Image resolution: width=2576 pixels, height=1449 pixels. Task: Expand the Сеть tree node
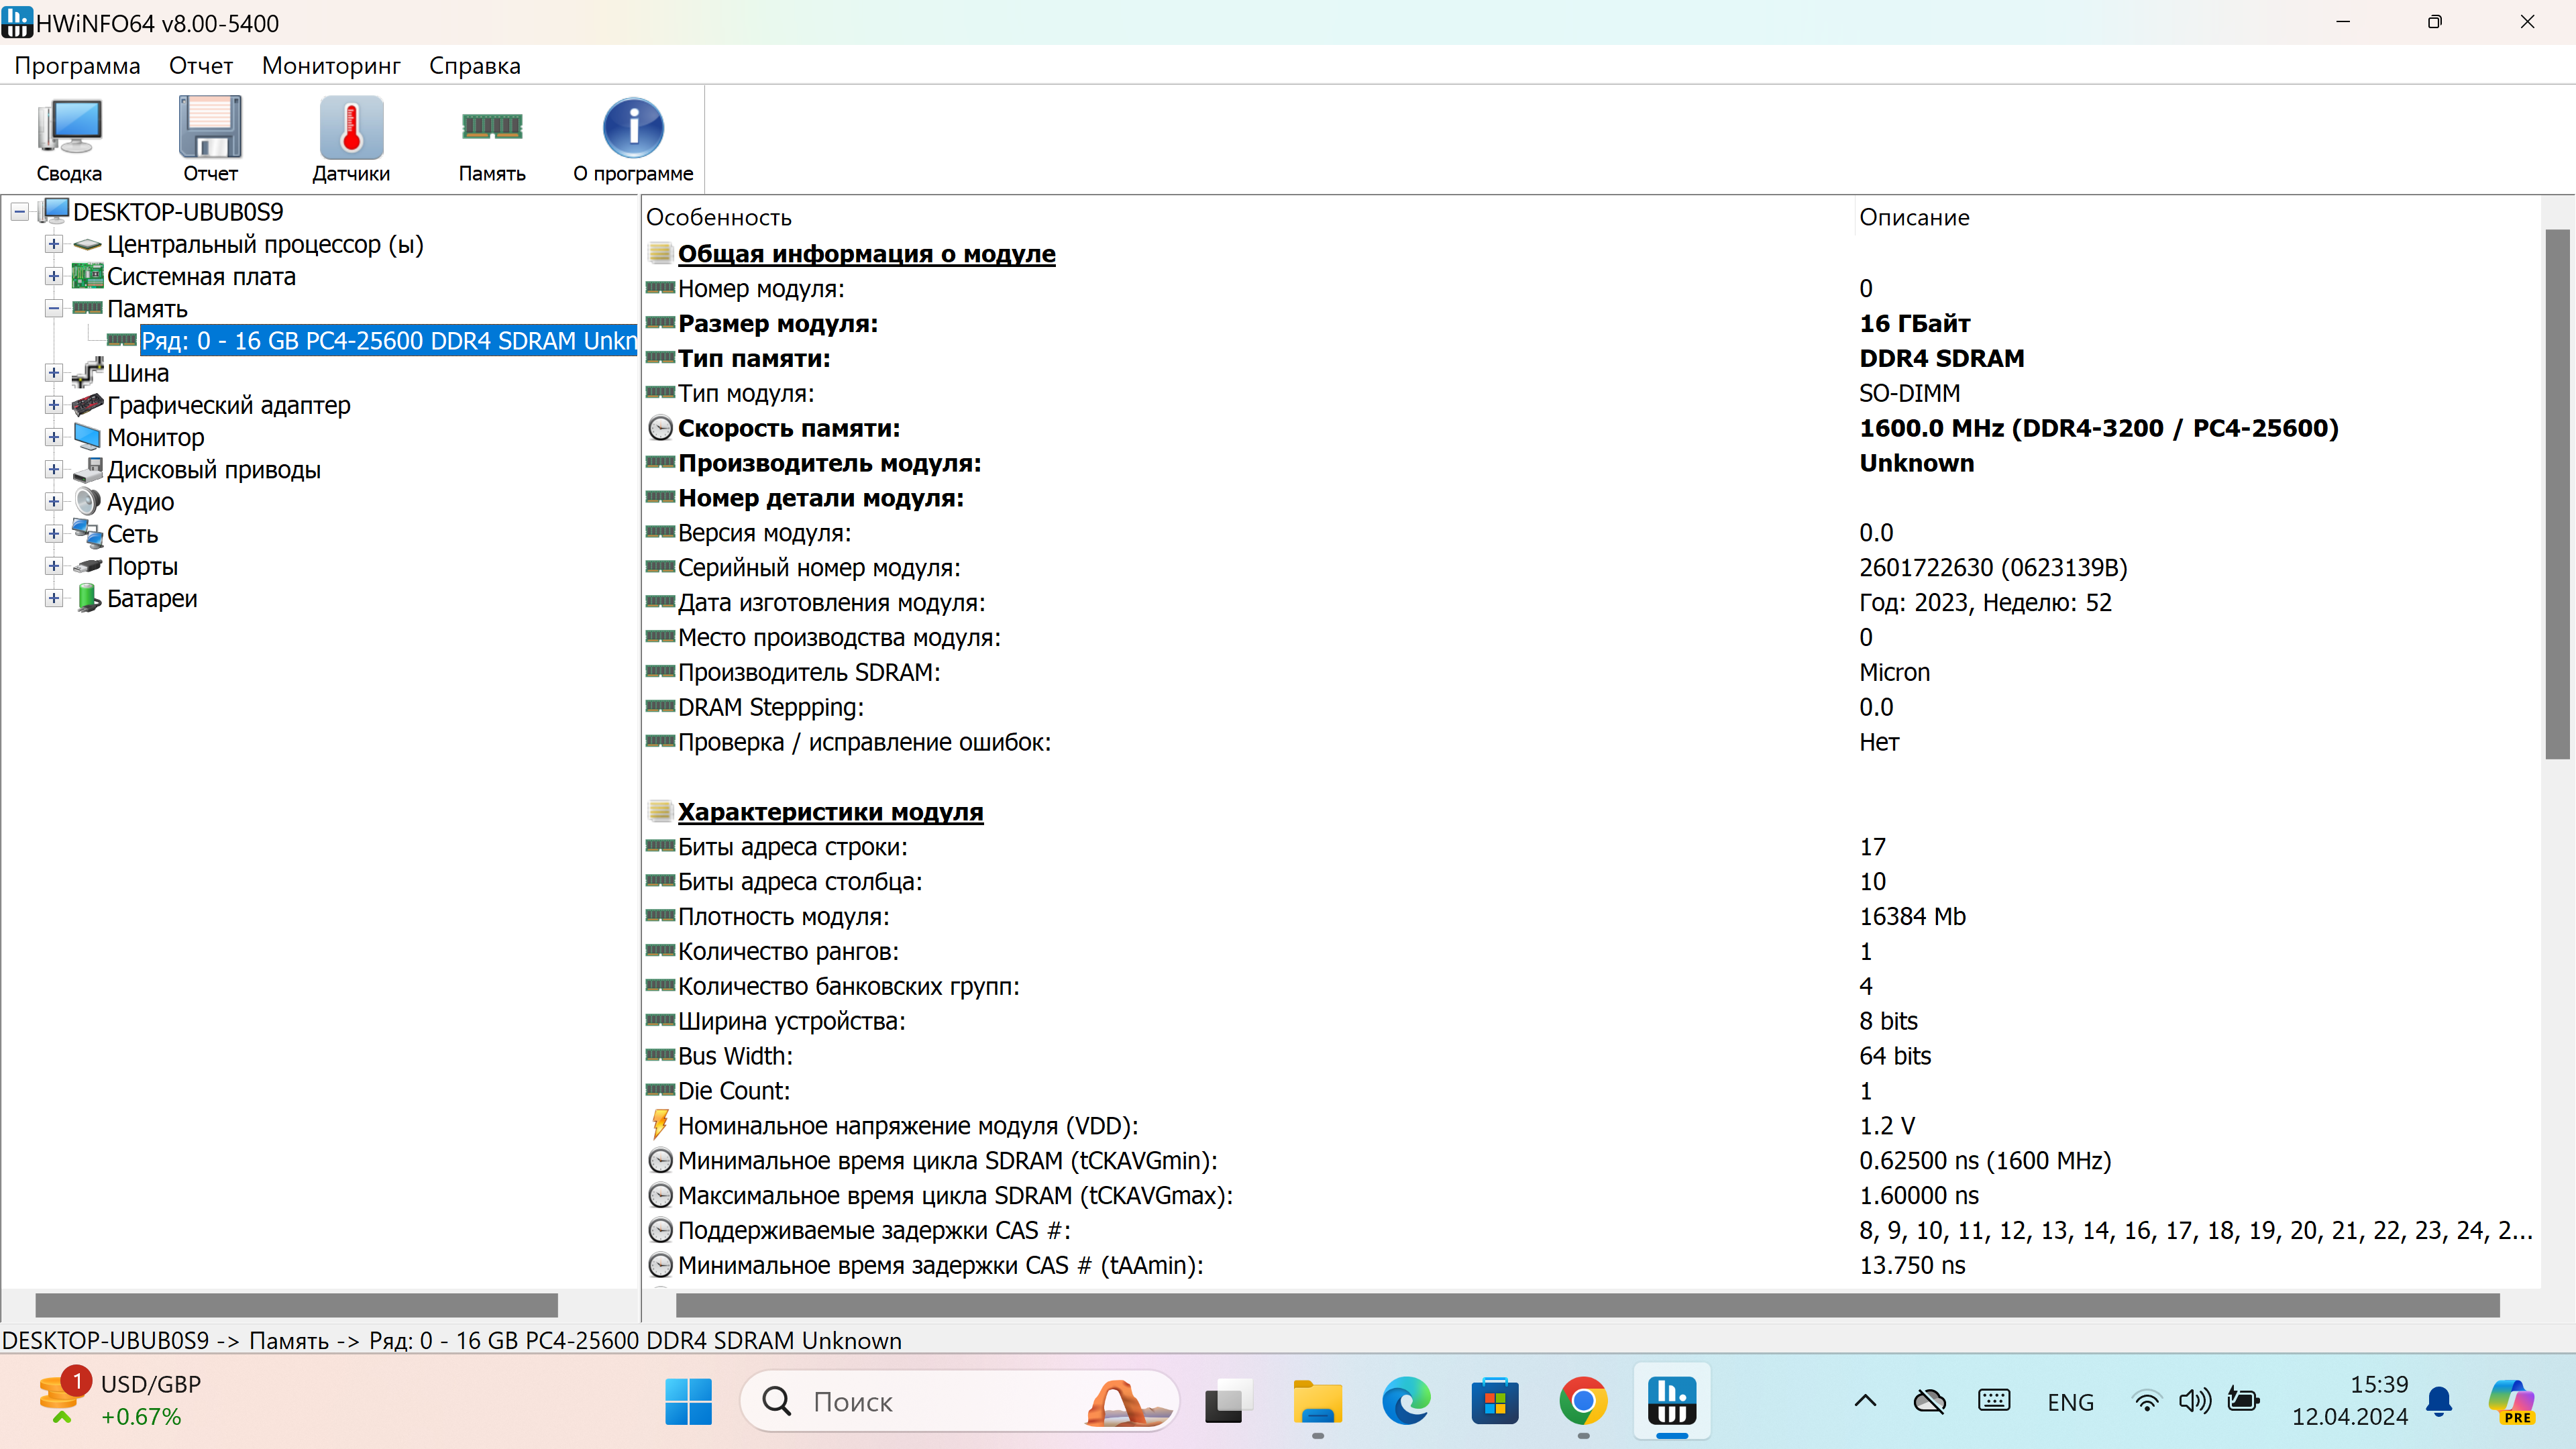click(x=54, y=534)
